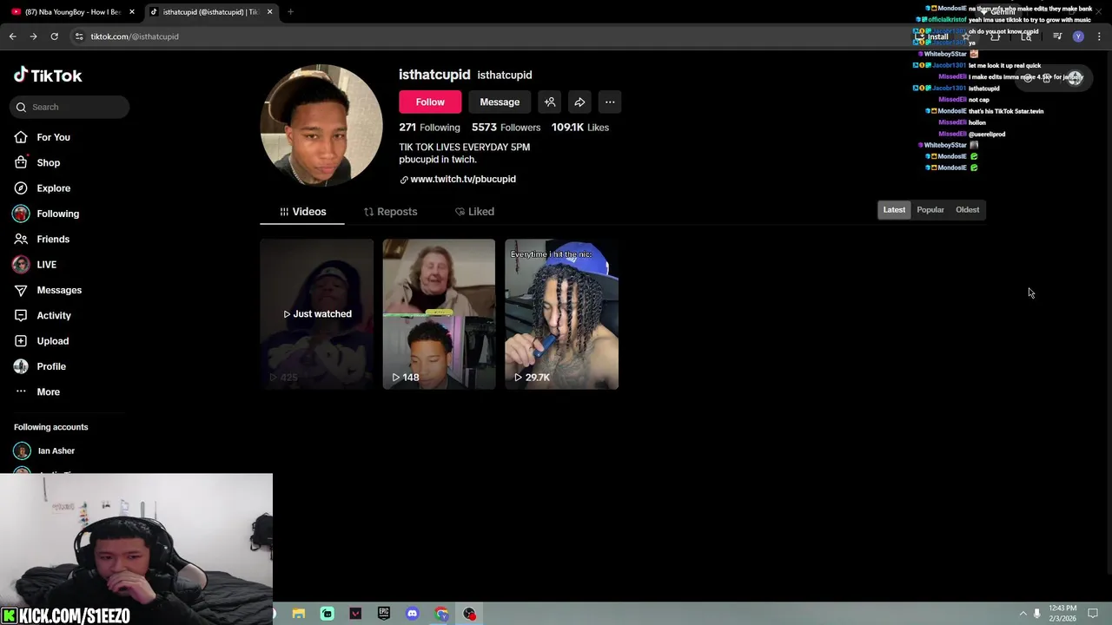
Task: View the 271 Following list
Action: [429, 127]
